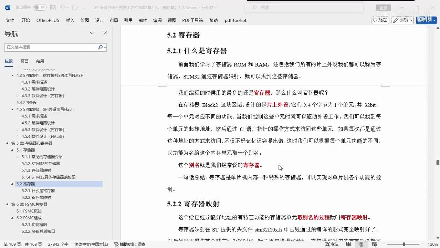The width and height of the screenshot is (440, 248).
Task: Open the 帮助 tab
Action: point(213,20)
